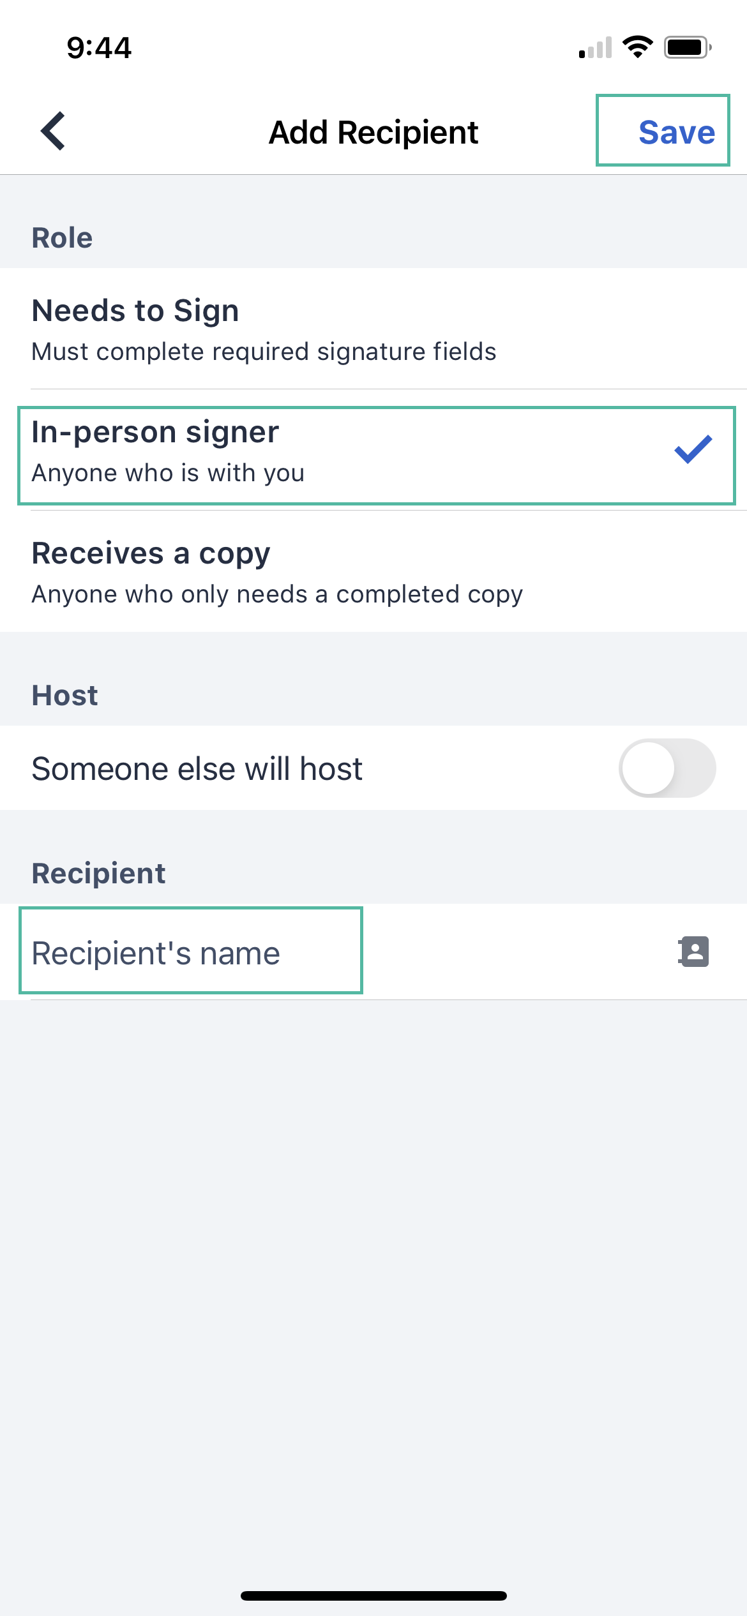Tap the cellular signal bars icon
This screenshot has height=1616, width=747.
594,46
